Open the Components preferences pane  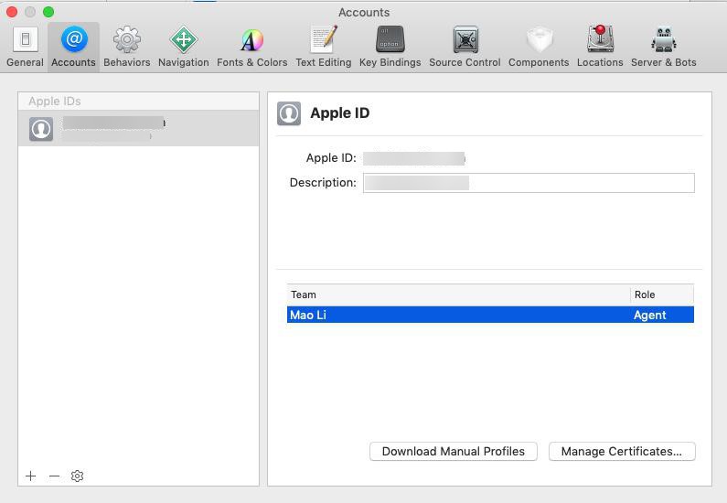point(539,47)
